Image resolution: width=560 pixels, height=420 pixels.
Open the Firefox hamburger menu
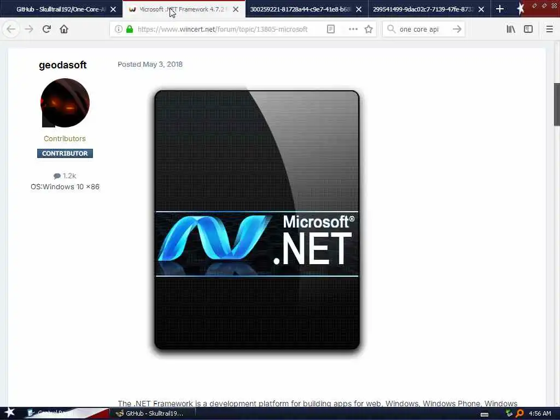coord(549,29)
